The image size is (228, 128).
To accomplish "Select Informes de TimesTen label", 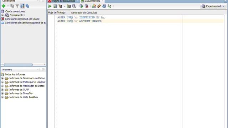I will (21, 93).
